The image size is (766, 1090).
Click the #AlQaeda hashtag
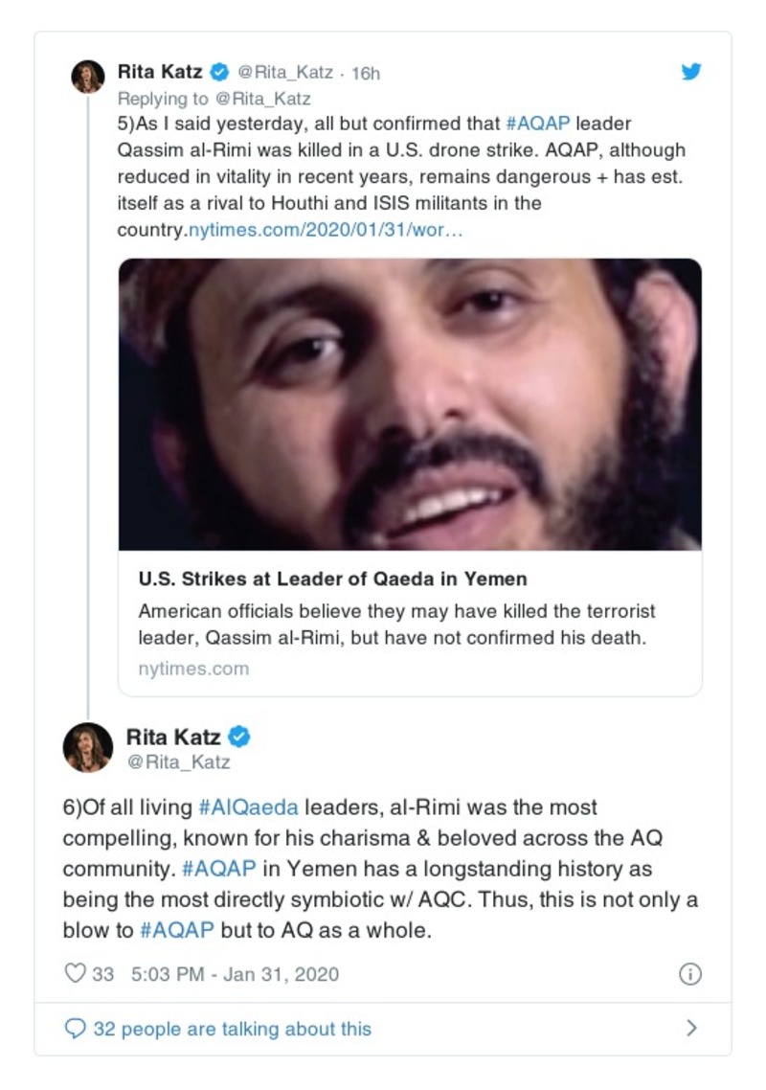(248, 807)
